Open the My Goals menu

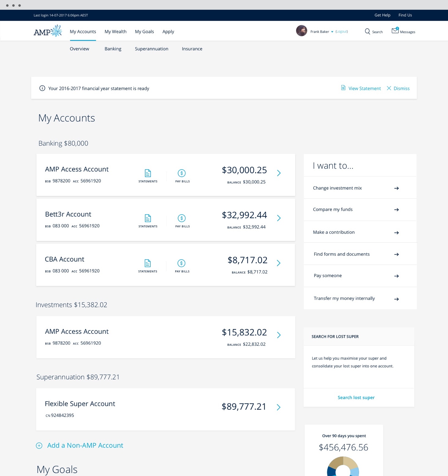click(x=145, y=31)
